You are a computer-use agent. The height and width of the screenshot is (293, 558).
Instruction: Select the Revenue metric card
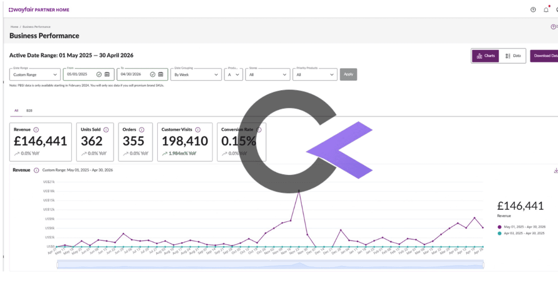point(40,142)
